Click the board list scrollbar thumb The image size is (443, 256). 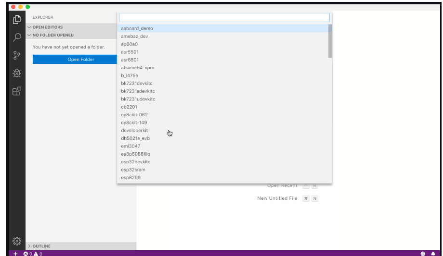click(x=330, y=41)
